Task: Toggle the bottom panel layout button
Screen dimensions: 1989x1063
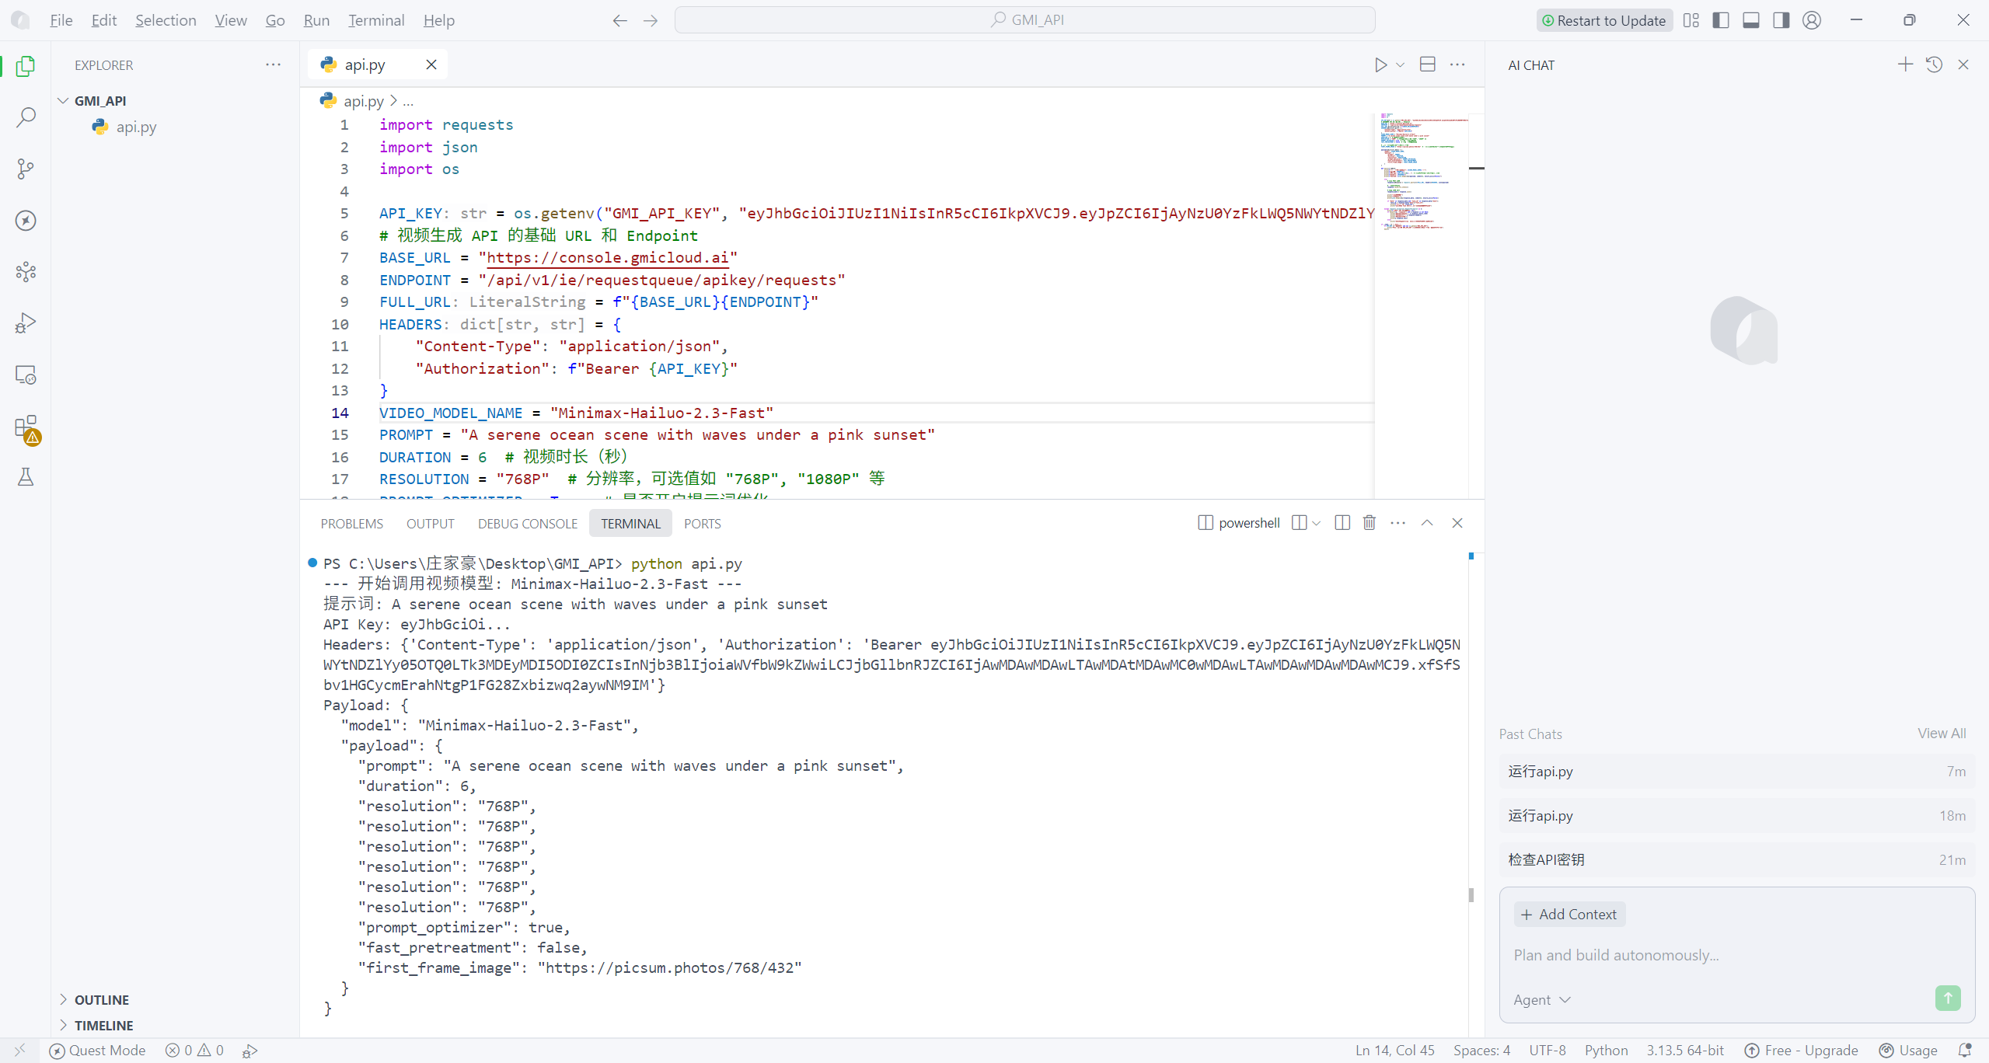Action: coord(1751,20)
